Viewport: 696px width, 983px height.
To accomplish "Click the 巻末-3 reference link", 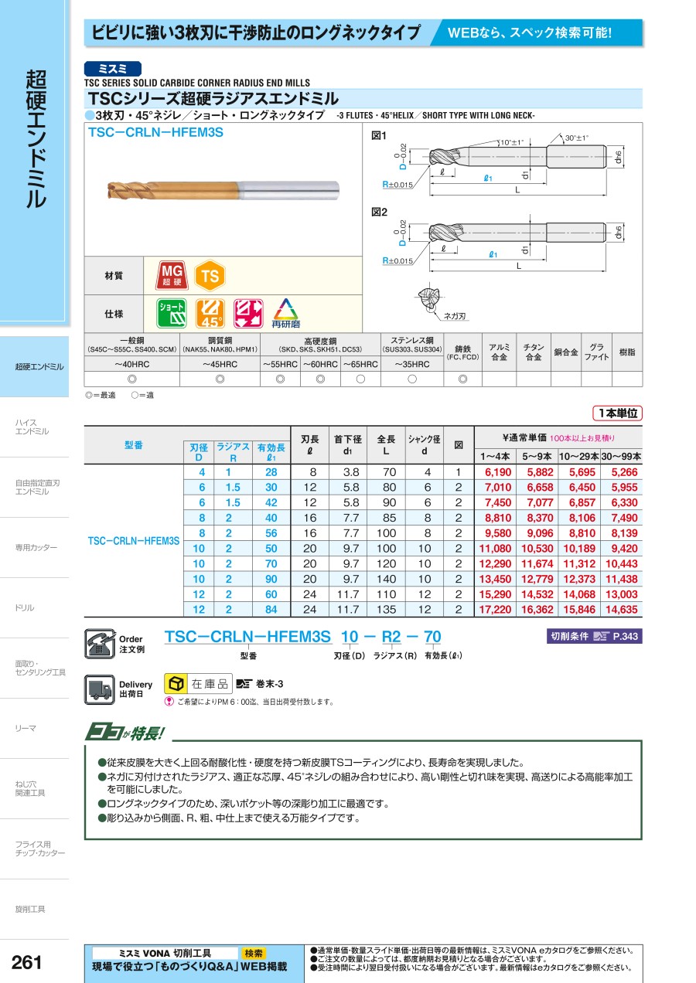I will coord(261,684).
